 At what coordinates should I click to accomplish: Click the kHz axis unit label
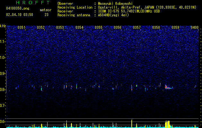tap(3, 26)
